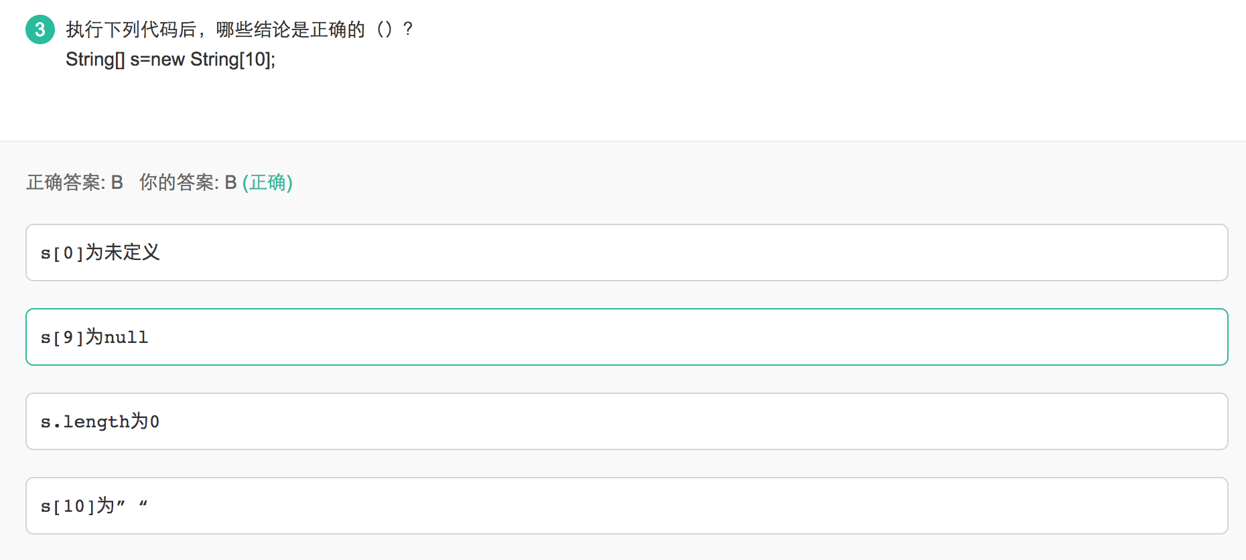Viewport: 1246px width, 560px height.
Task: Click the question mark ending the question
Action: [x=408, y=29]
